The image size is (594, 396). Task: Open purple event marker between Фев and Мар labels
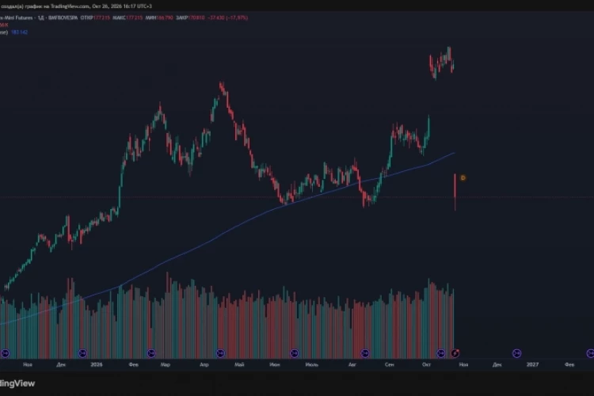(151, 353)
